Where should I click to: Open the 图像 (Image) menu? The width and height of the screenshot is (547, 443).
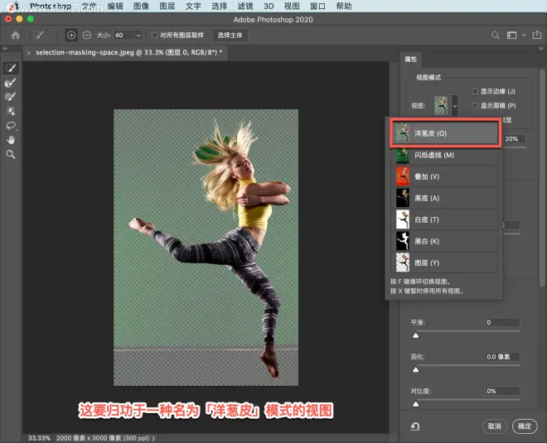pyautogui.click(x=141, y=7)
